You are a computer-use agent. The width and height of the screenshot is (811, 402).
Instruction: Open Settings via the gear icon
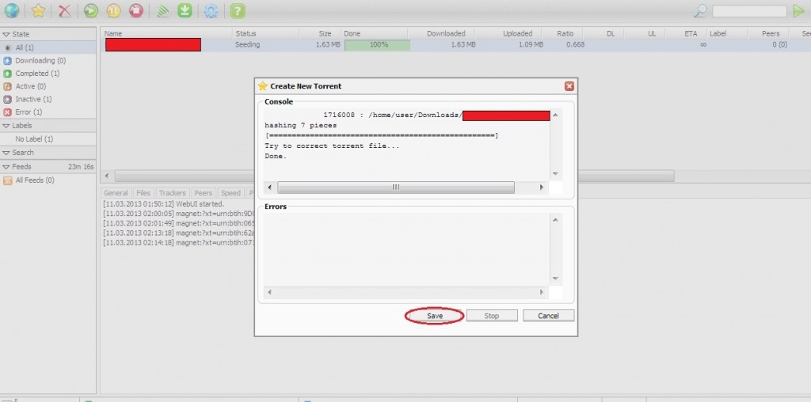click(211, 11)
